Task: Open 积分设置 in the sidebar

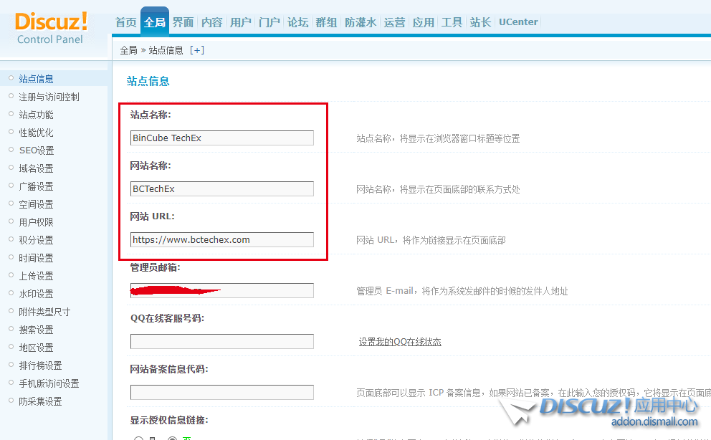Action: pos(37,240)
